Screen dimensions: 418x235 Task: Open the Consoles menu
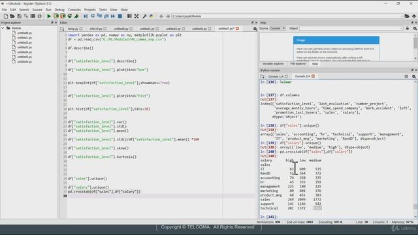pos(74,10)
